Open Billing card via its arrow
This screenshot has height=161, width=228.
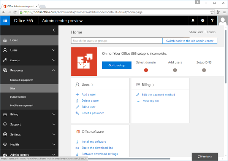[153, 85]
